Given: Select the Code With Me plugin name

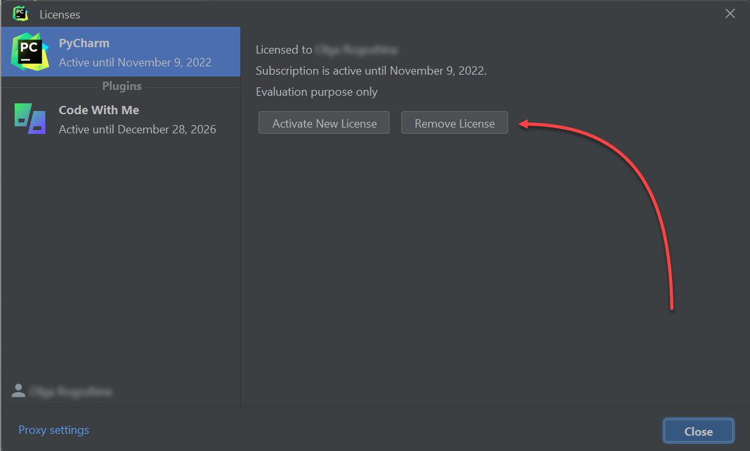Looking at the screenshot, I should point(99,110).
